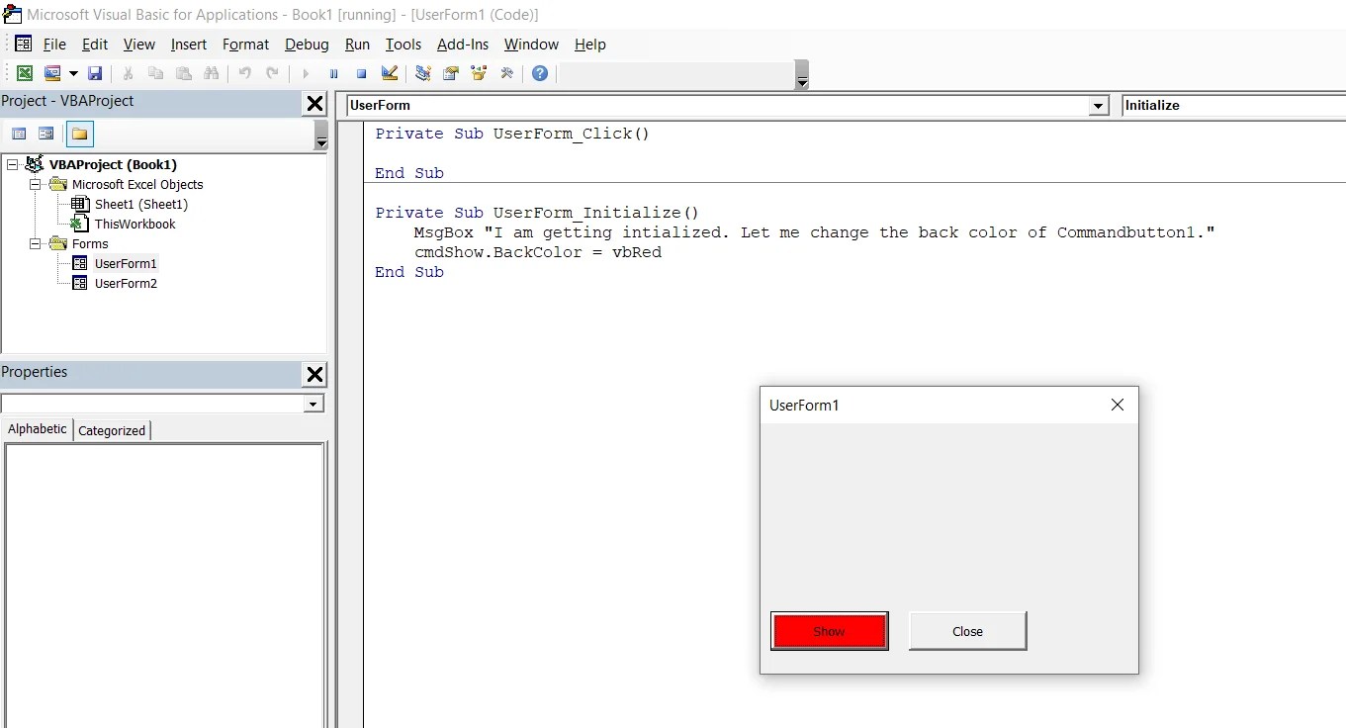Select UserForm2 in the project tree

[x=125, y=283]
